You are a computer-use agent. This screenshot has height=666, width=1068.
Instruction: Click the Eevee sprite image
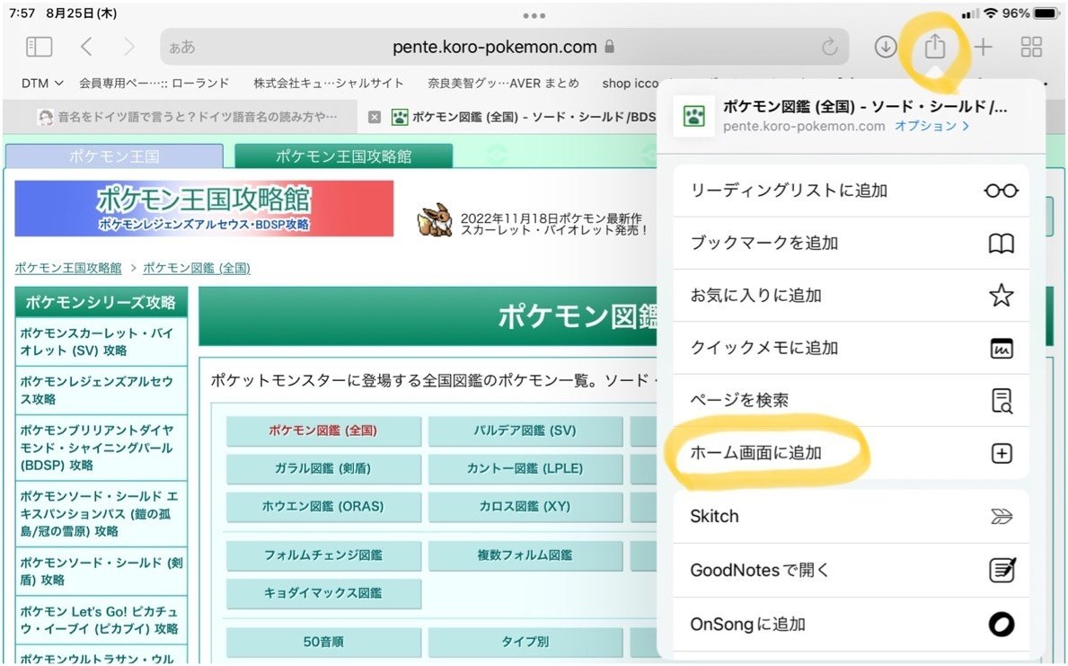point(436,219)
